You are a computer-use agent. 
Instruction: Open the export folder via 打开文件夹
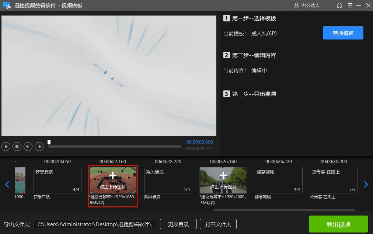click(218, 224)
